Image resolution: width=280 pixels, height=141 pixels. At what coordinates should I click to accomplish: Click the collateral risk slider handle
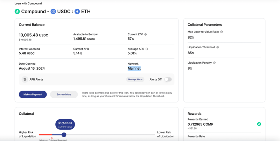(64, 135)
